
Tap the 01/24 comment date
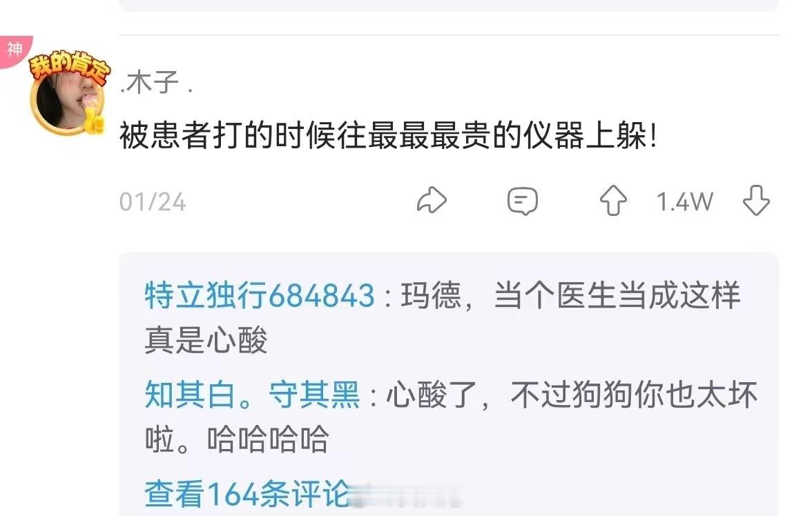tap(152, 202)
